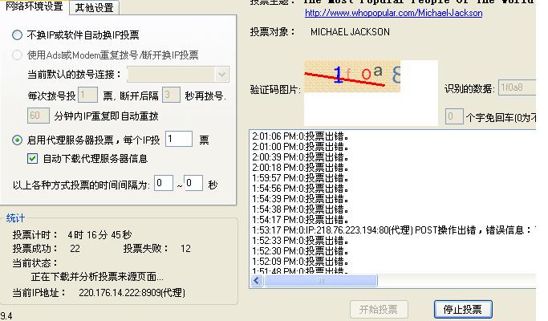The image size is (548, 321).
Task: Click the 每个IP投 votes input field
Action: [x=179, y=140]
